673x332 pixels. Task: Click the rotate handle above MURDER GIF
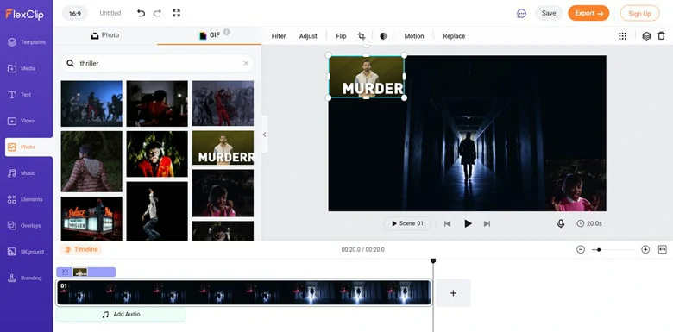pos(366,43)
